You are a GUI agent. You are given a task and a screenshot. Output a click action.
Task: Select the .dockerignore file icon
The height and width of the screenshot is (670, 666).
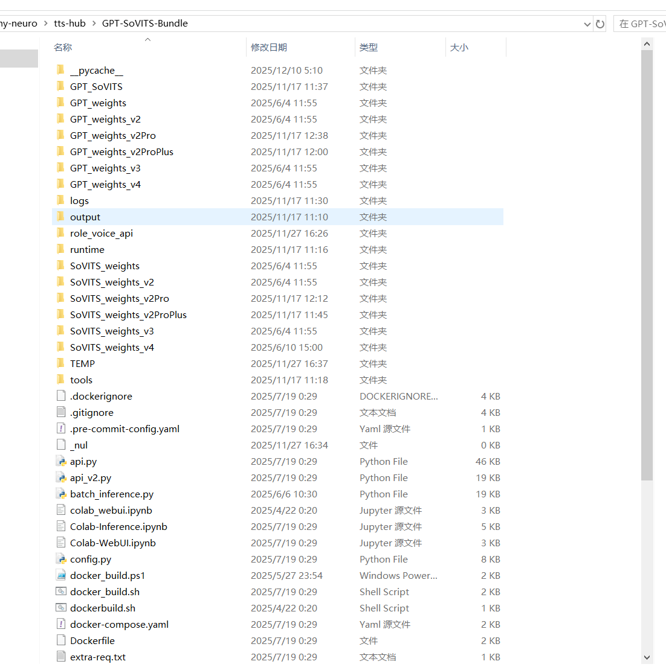pyautogui.click(x=60, y=397)
